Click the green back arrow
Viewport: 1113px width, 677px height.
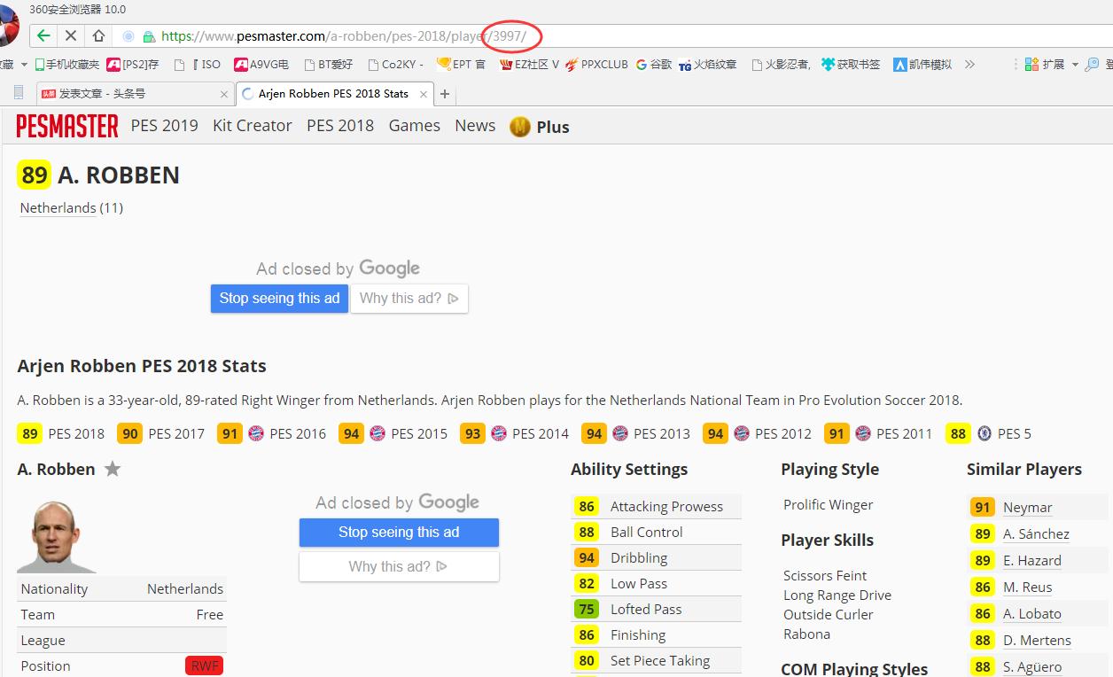pos(42,37)
